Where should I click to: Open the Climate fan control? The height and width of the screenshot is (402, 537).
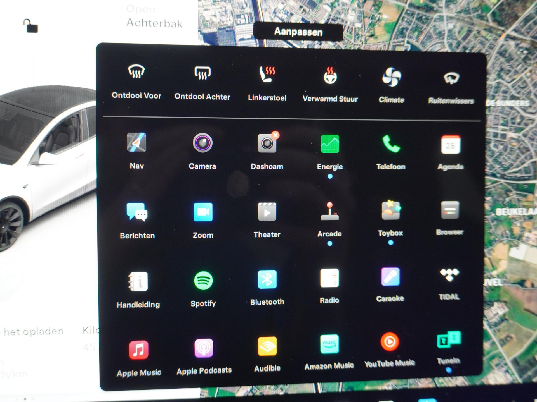tap(392, 77)
